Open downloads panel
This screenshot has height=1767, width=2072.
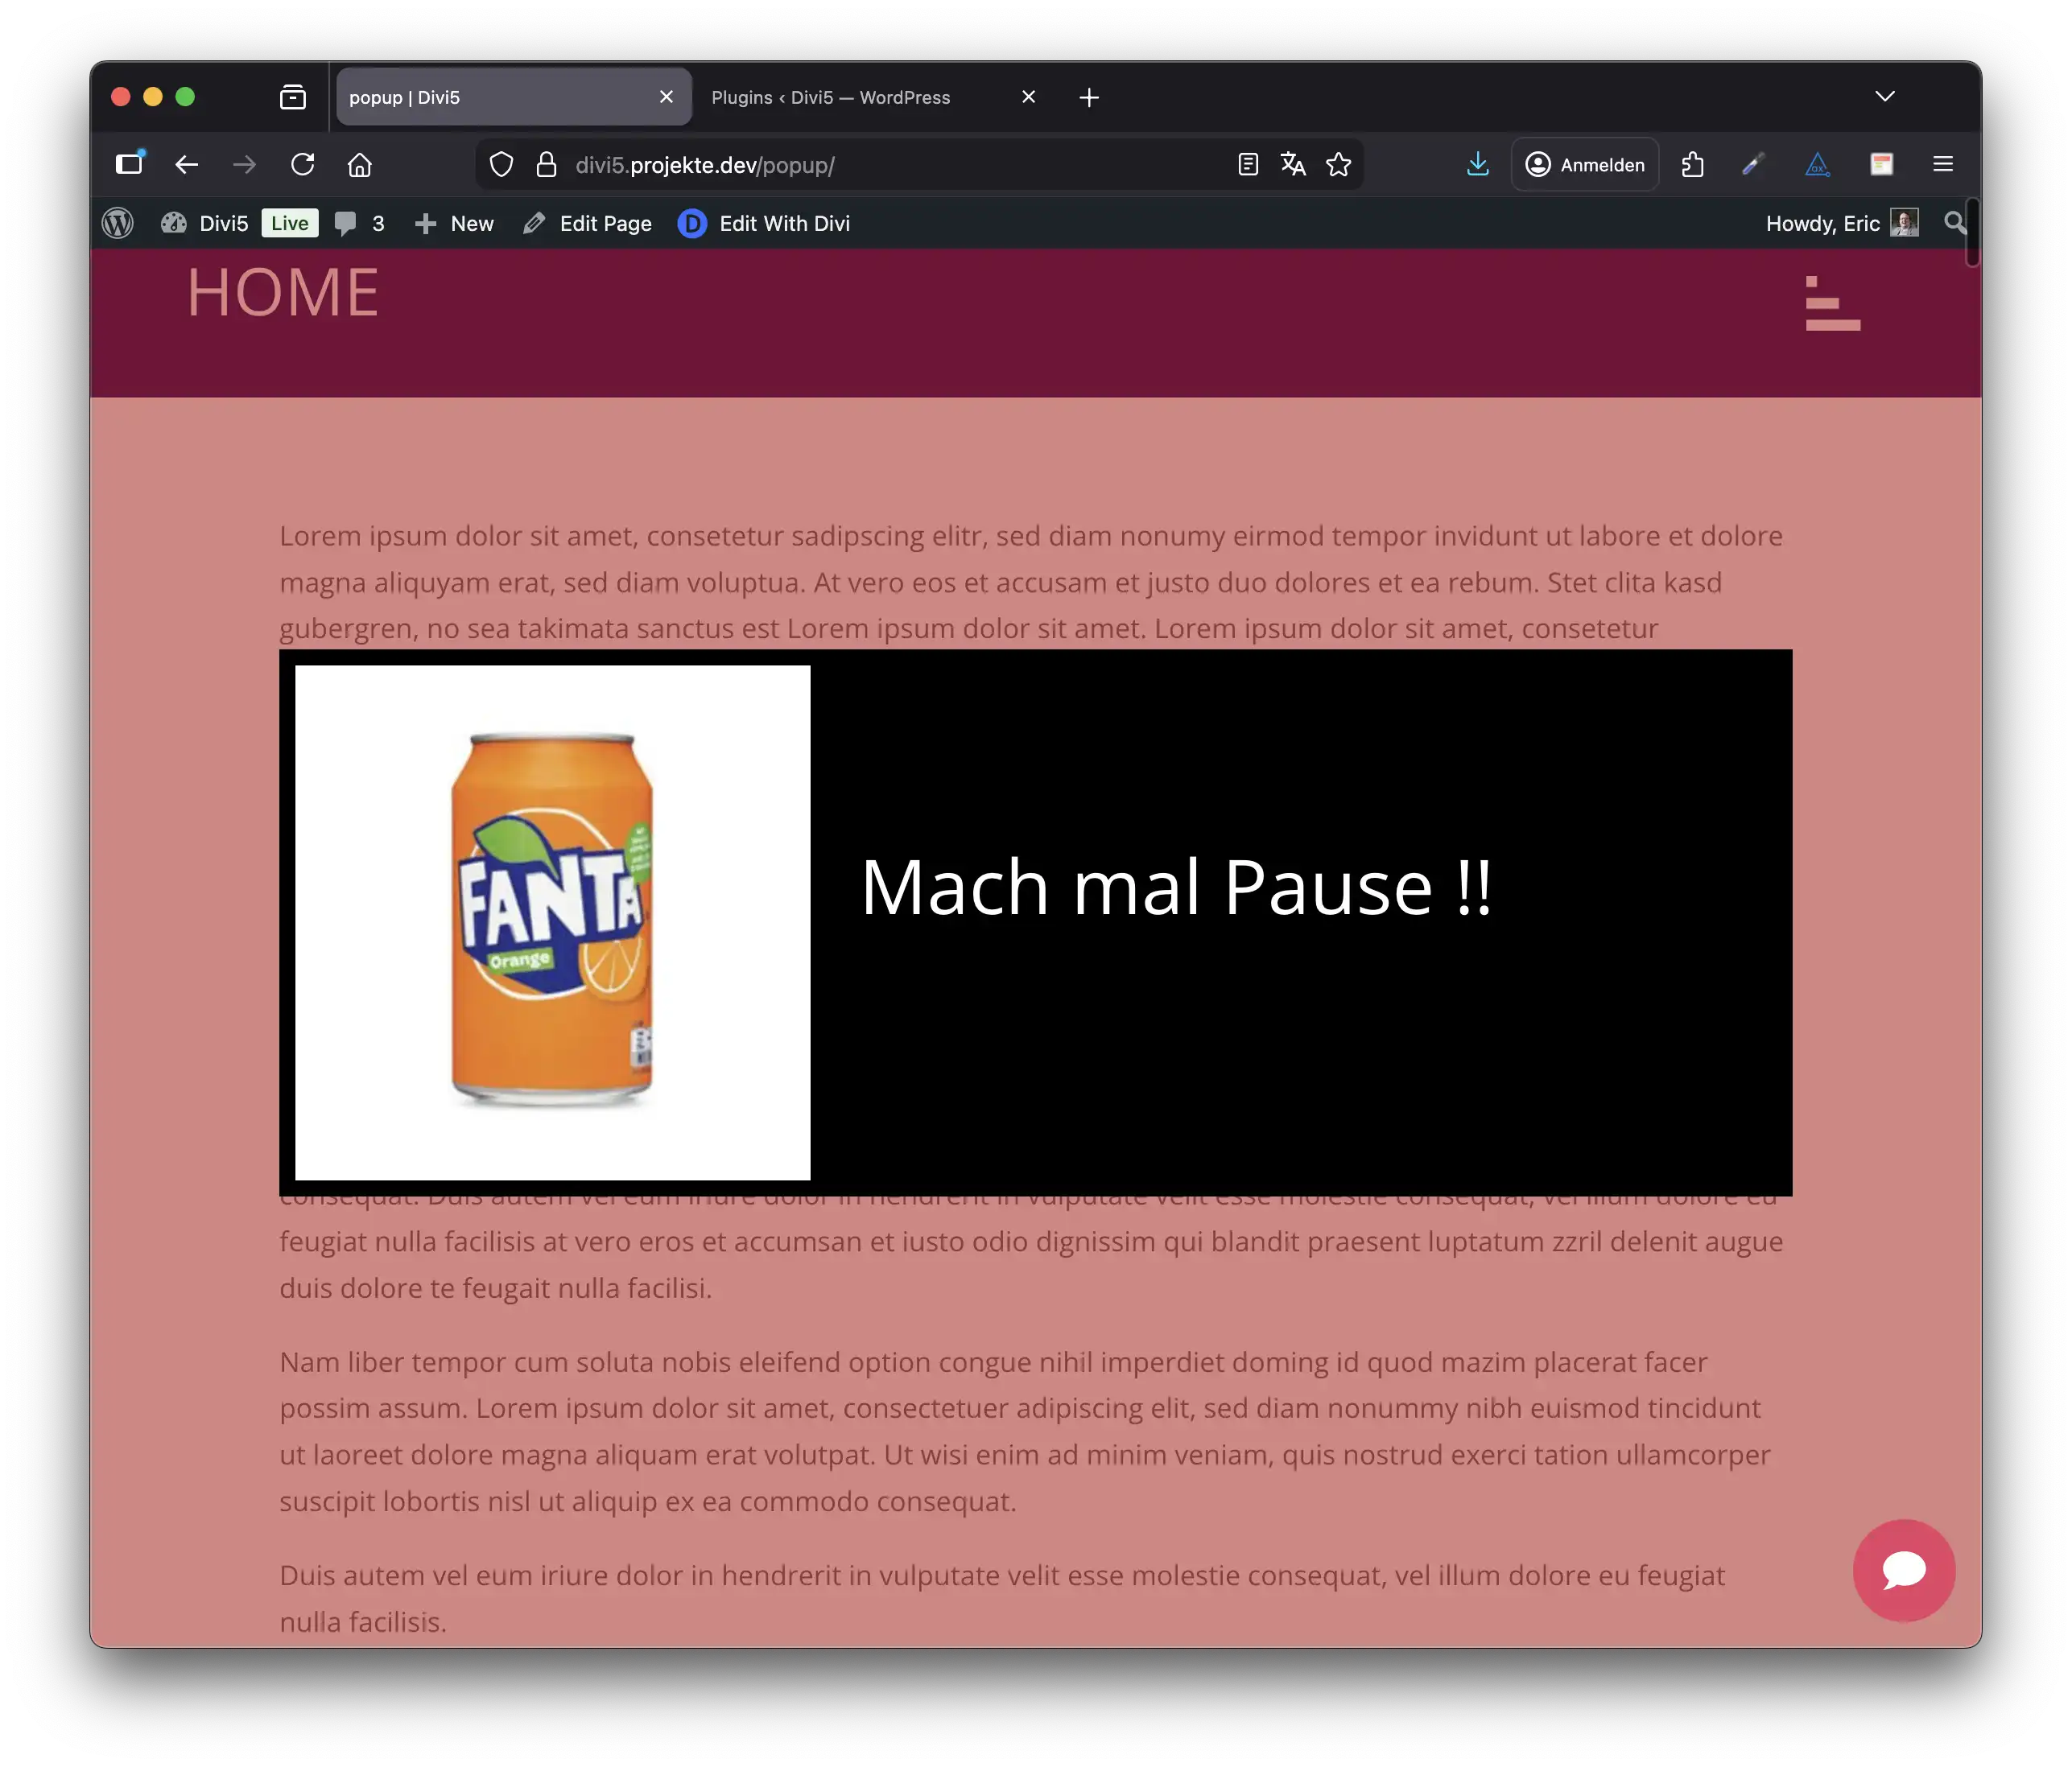(x=1477, y=165)
